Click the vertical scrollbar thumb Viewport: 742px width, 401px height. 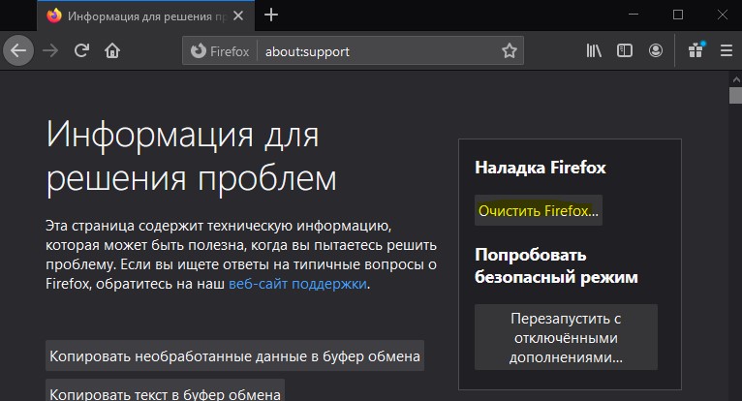[736, 95]
